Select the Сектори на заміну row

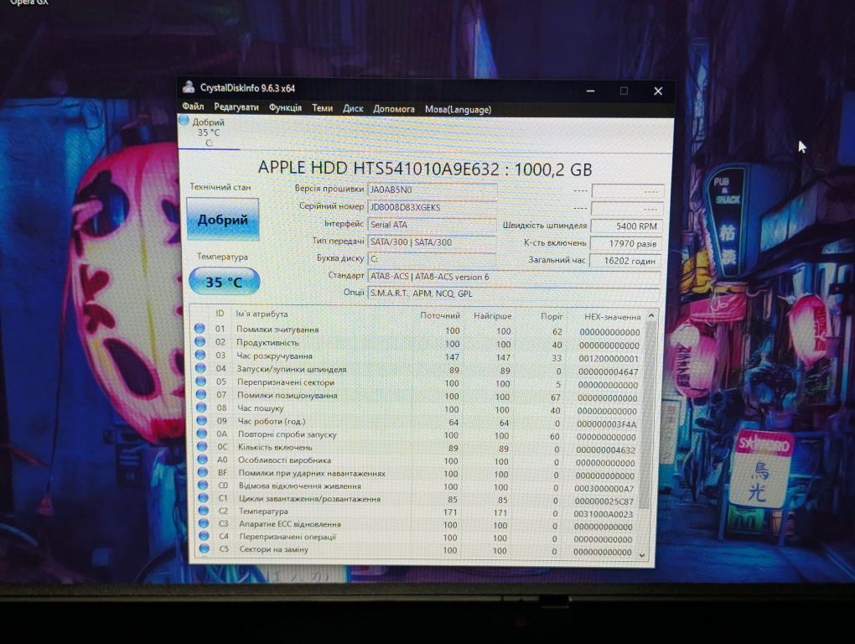pyautogui.click(x=417, y=550)
